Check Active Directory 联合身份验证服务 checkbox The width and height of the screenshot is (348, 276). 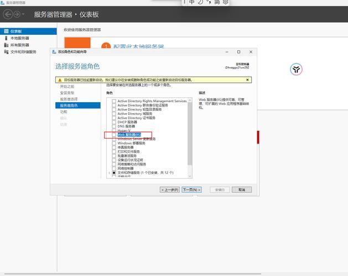[114, 105]
